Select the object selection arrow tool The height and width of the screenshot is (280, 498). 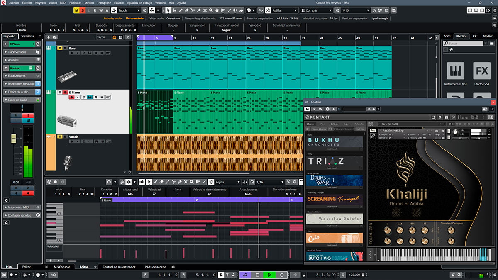point(168,10)
